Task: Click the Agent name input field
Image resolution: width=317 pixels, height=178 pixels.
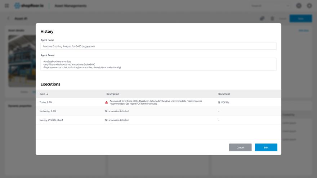Action: (158, 46)
